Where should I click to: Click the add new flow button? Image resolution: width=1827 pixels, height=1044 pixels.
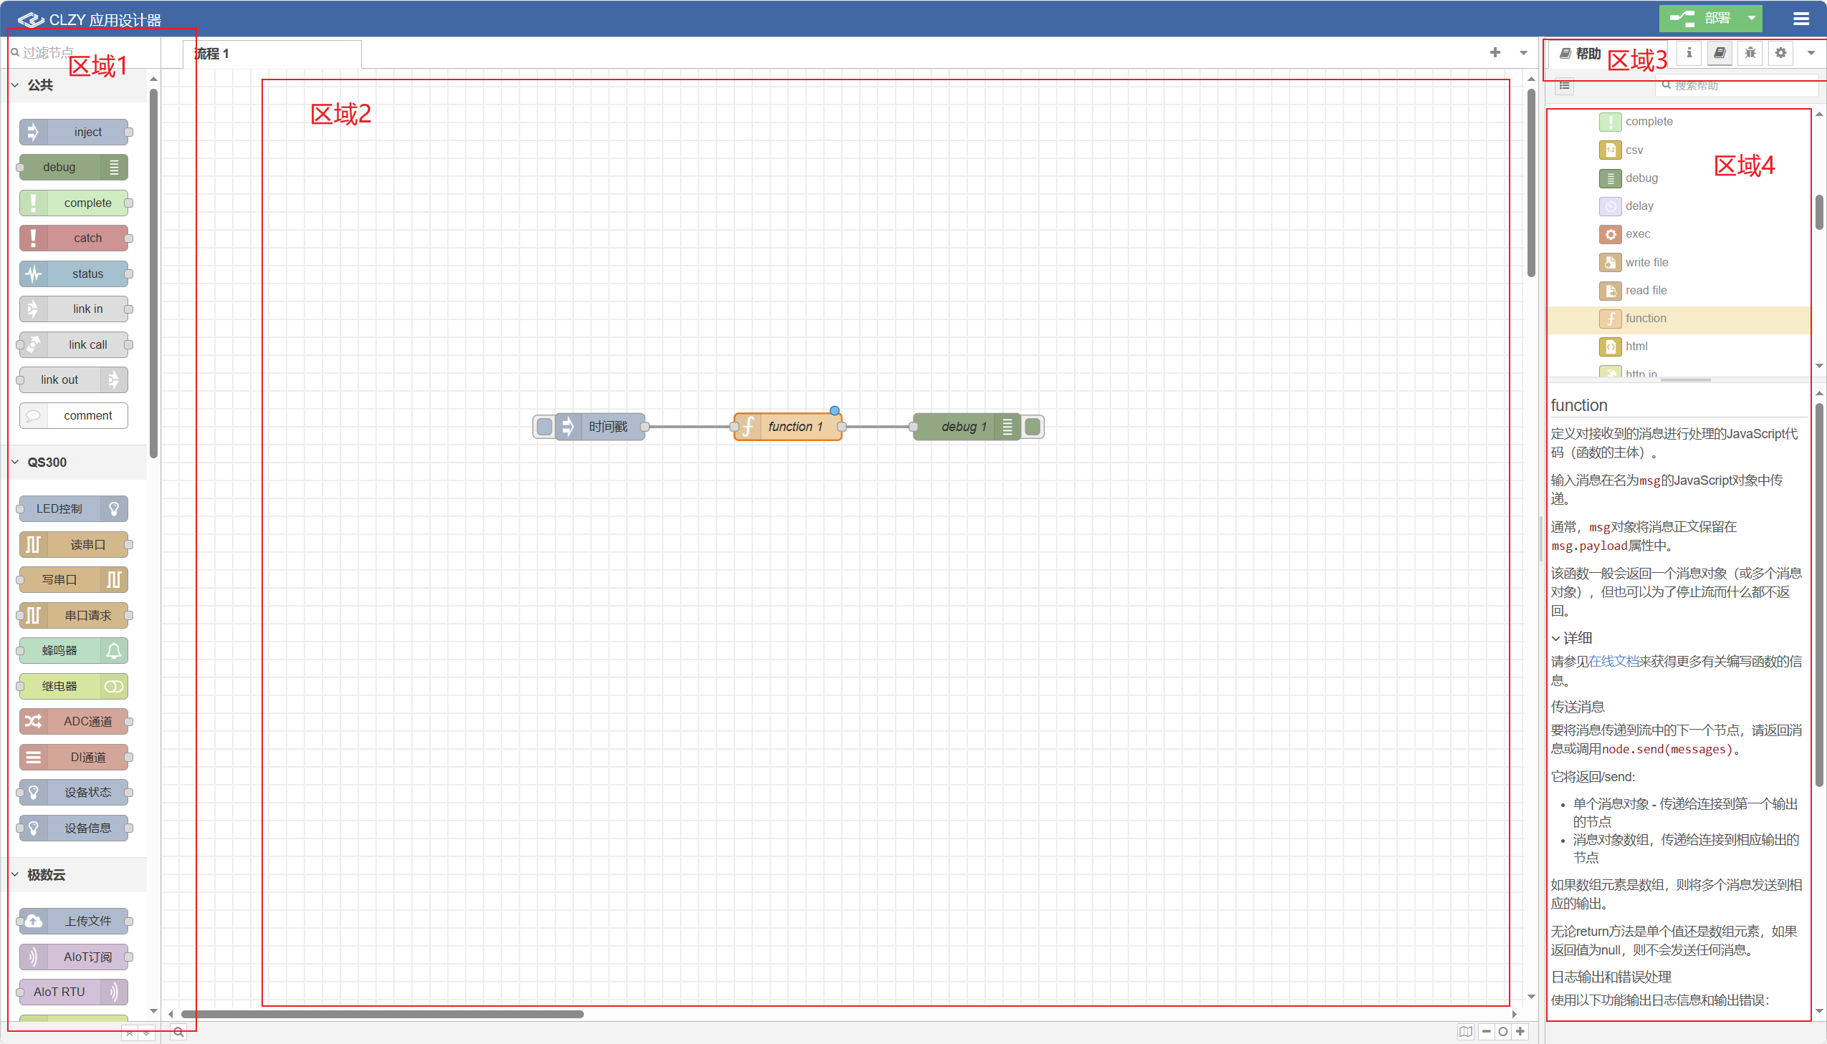pyautogui.click(x=1495, y=52)
